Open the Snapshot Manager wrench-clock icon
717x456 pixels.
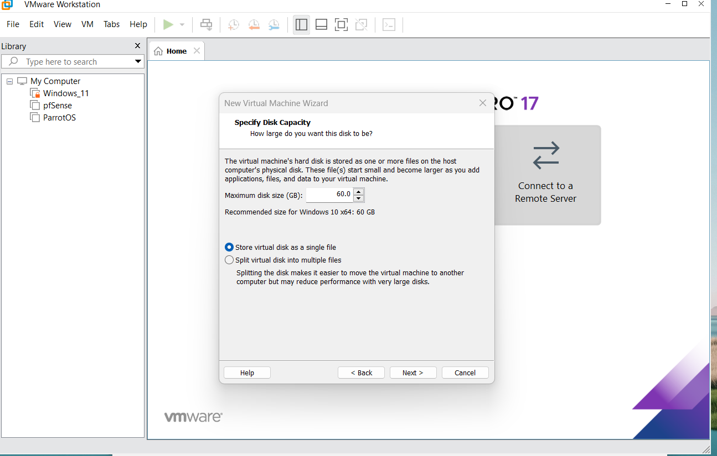coord(274,24)
